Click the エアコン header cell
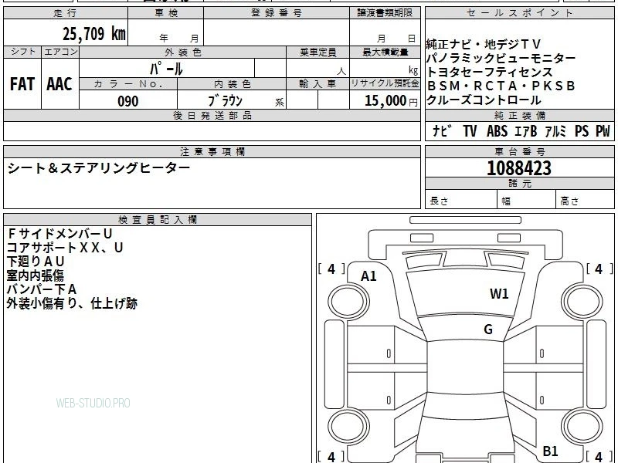Image resolution: width=618 pixels, height=463 pixels. [x=60, y=52]
